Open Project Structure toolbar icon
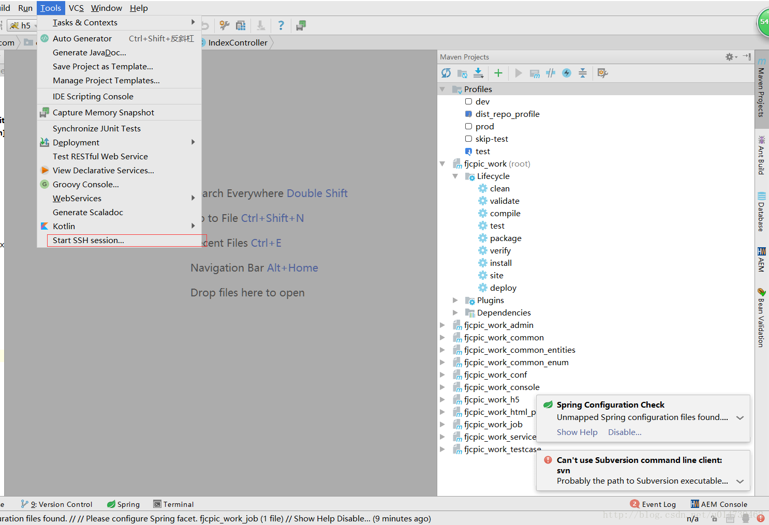 pos(225,25)
